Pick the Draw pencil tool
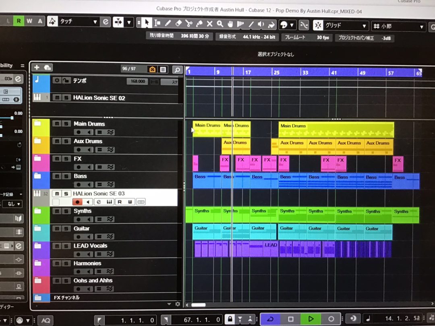Screen dimensions: 435x326 168,23
